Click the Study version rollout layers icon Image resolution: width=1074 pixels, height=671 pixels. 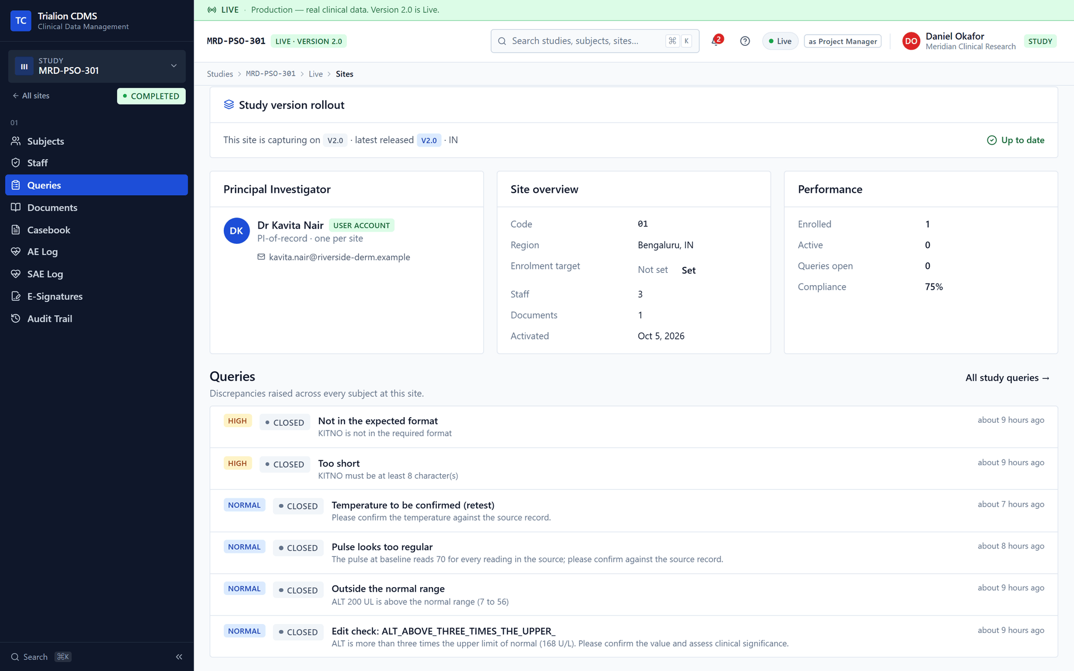pyautogui.click(x=229, y=105)
